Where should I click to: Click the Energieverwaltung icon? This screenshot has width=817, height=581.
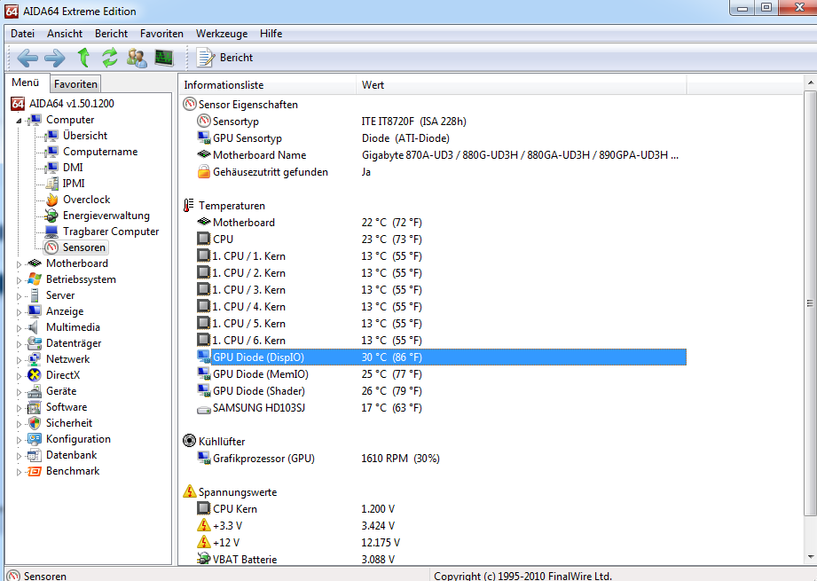coord(51,216)
